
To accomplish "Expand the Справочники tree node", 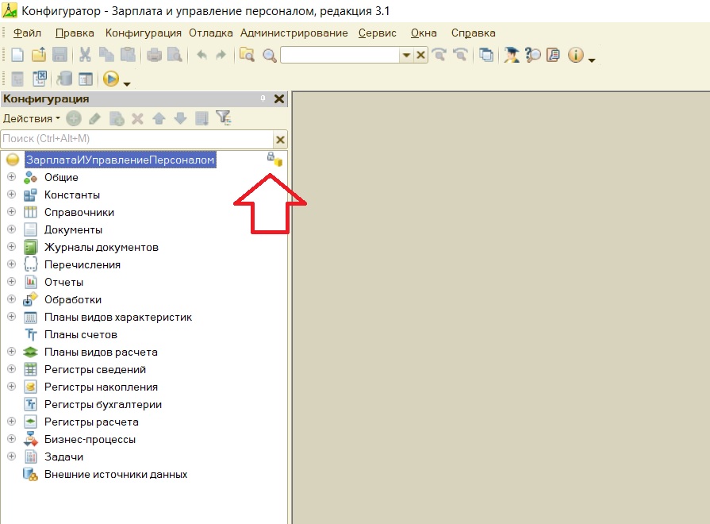I will click(x=11, y=212).
